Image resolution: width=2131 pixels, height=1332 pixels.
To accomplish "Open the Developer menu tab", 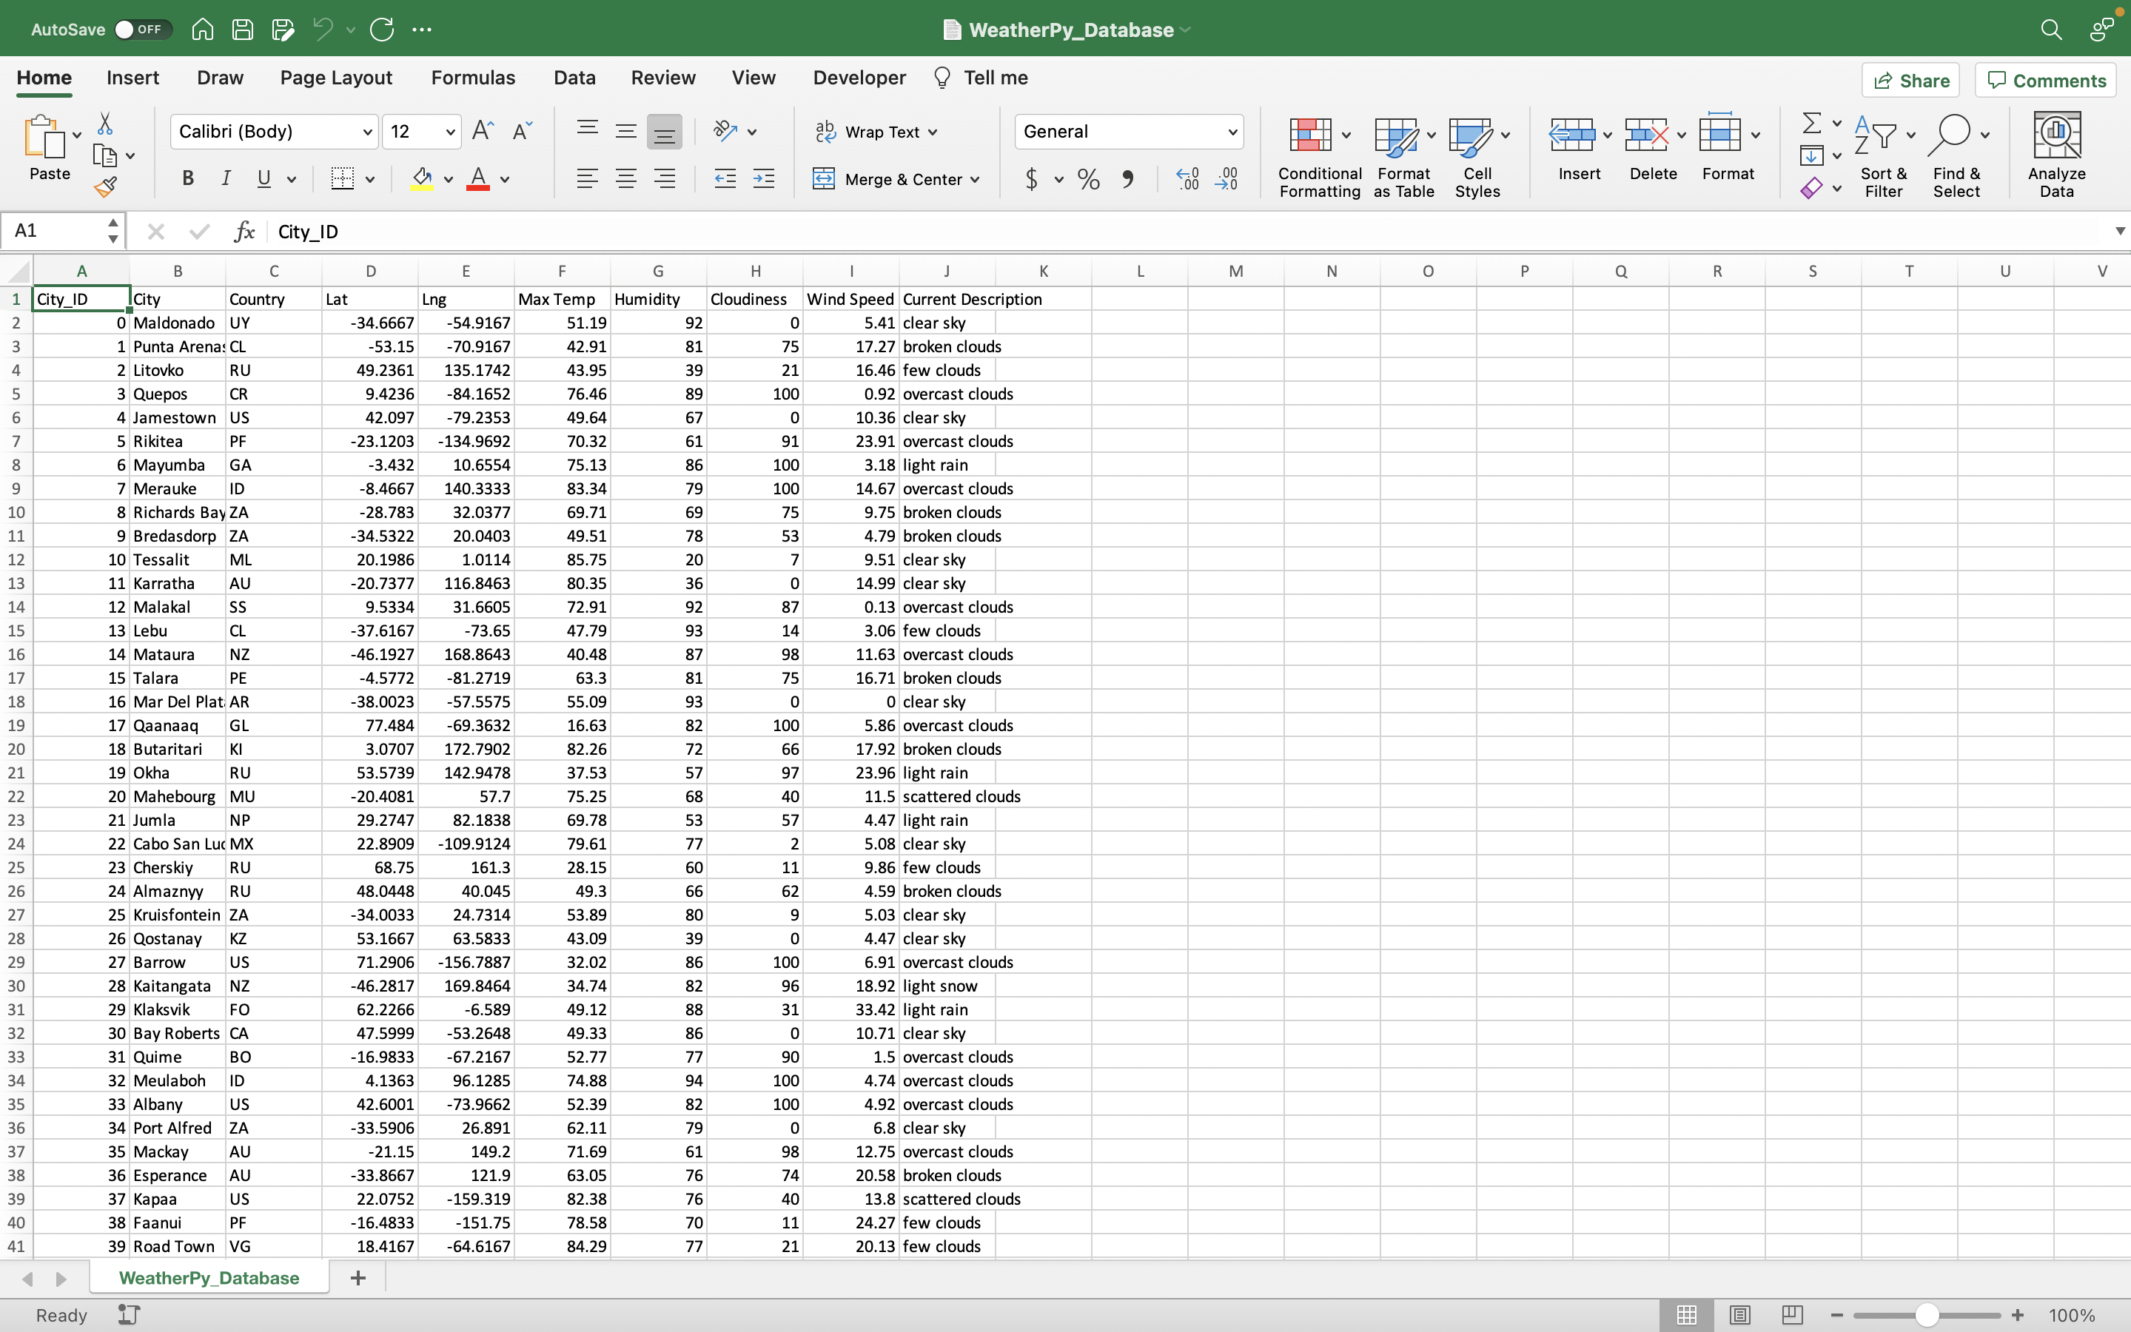I will 858,78.
